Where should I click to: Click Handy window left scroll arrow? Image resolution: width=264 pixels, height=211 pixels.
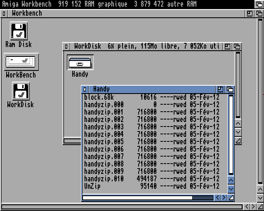(x=218, y=198)
